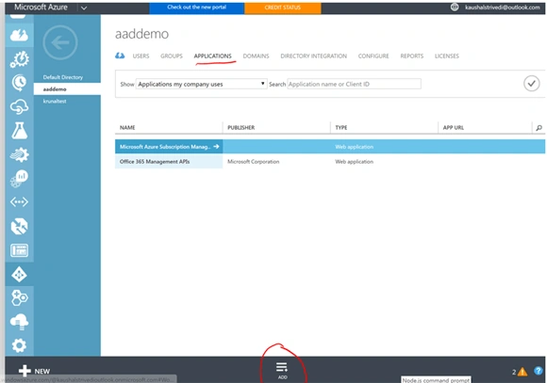Screen dimensions: 547x383
Task: Open the cloud storage server icon in sidebar
Action: click(19, 322)
